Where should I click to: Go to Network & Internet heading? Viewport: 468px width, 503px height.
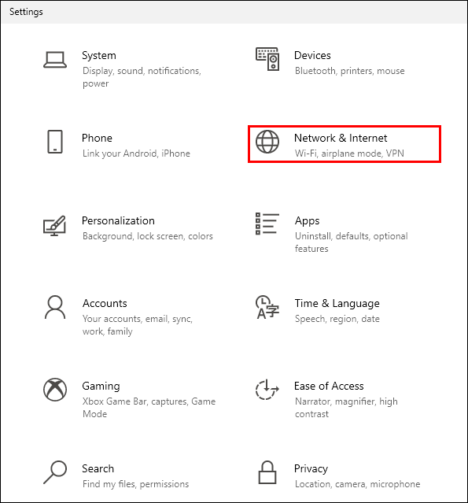pyautogui.click(x=341, y=138)
